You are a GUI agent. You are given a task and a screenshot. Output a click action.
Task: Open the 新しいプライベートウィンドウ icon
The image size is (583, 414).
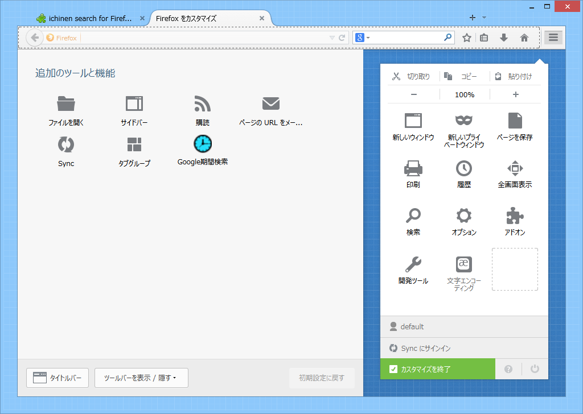click(x=463, y=121)
